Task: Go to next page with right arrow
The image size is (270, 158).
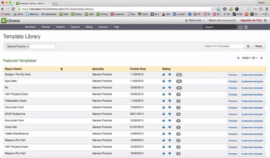Action: (x=261, y=58)
